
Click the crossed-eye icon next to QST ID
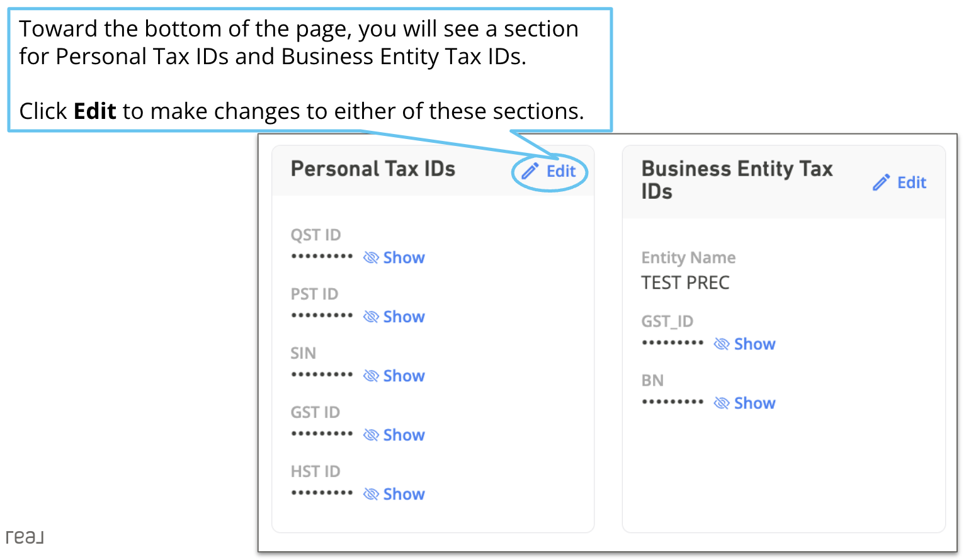click(371, 257)
